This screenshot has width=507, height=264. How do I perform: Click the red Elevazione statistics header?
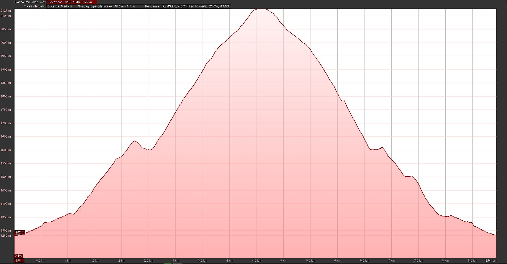pos(72,2)
